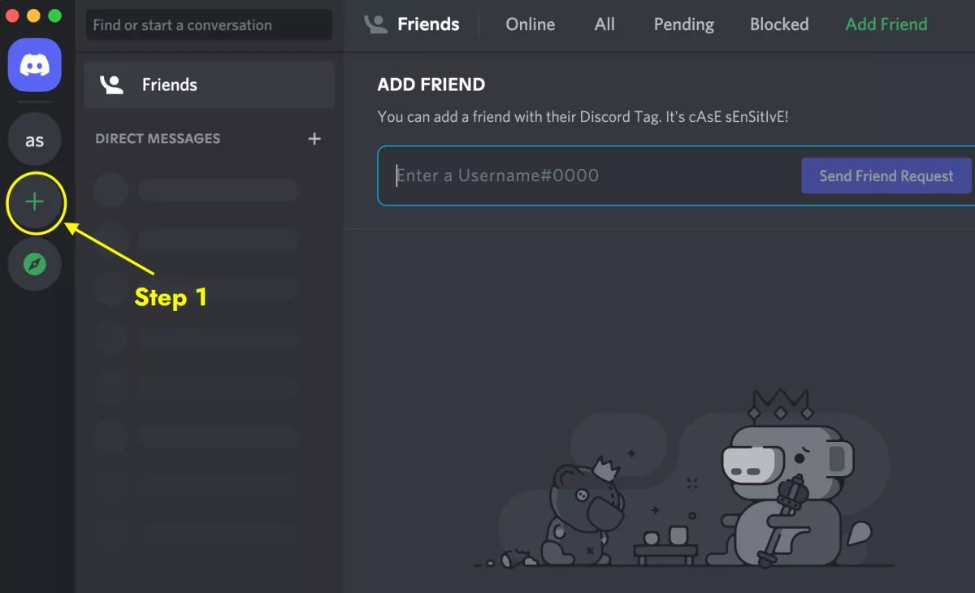Create a DM with the Direct Messages plus icon
Viewport: 975px width, 593px height.
coord(314,139)
